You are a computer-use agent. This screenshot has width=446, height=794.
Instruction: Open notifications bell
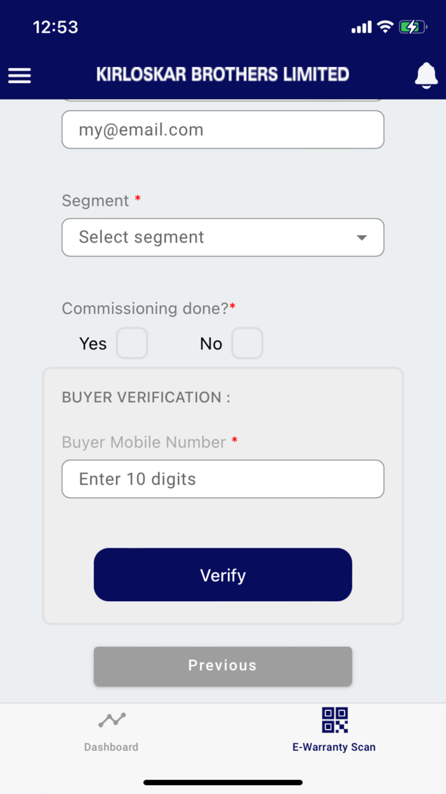click(x=426, y=75)
